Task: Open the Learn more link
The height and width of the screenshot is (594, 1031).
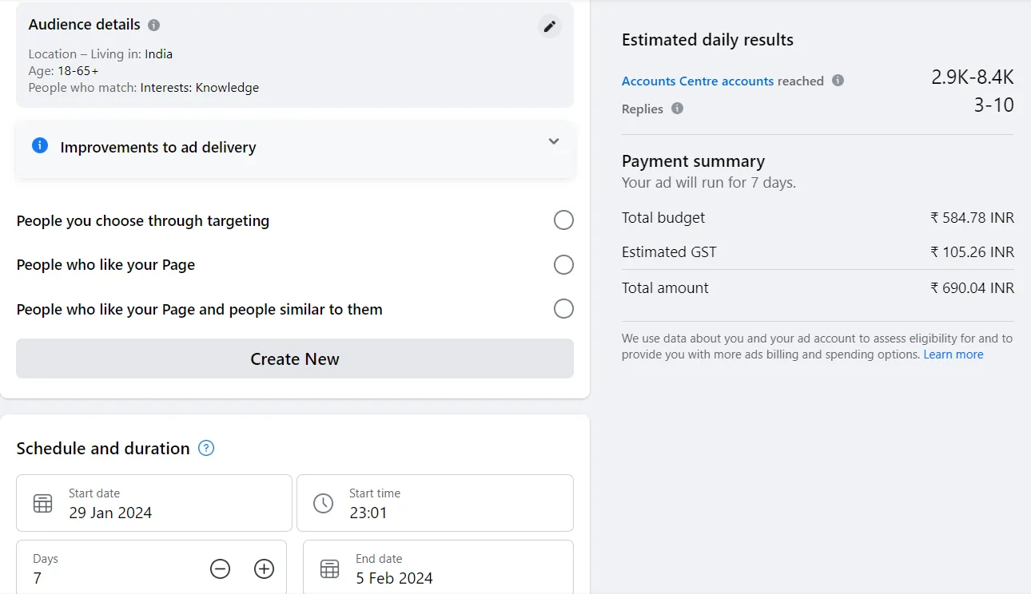Action: [953, 354]
